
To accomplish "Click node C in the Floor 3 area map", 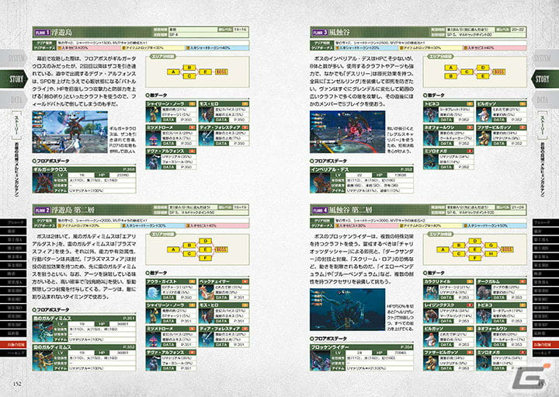I will (467, 72).
